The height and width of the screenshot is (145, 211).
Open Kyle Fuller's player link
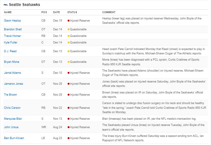pos(11,42)
